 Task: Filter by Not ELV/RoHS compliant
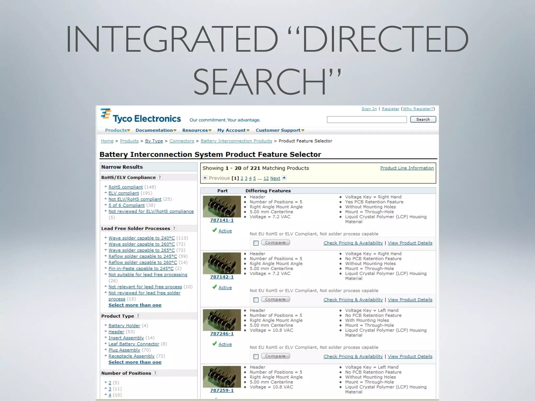click(x=135, y=199)
